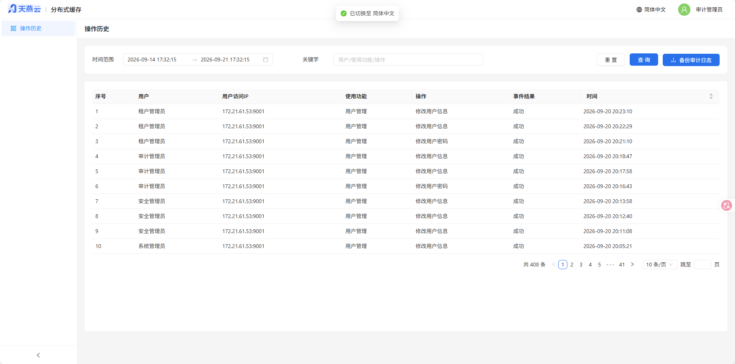735x364 pixels.
Task: Click the 已切换至 简体中文 notification toast
Action: [x=367, y=13]
